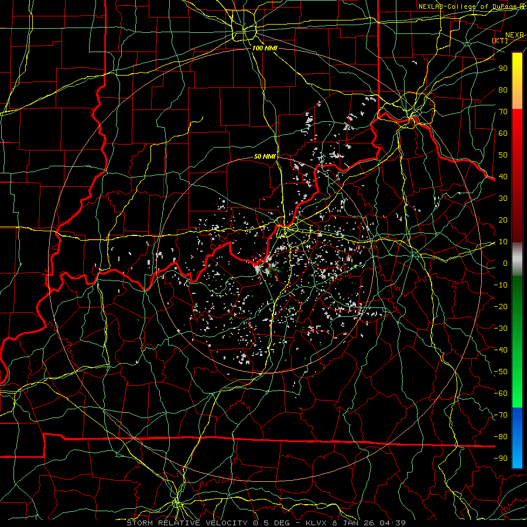Pick the bright green segment near -60

pyautogui.click(x=517, y=393)
